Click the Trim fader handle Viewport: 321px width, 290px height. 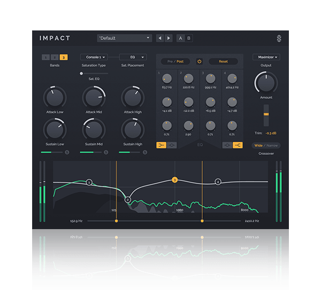266,114
